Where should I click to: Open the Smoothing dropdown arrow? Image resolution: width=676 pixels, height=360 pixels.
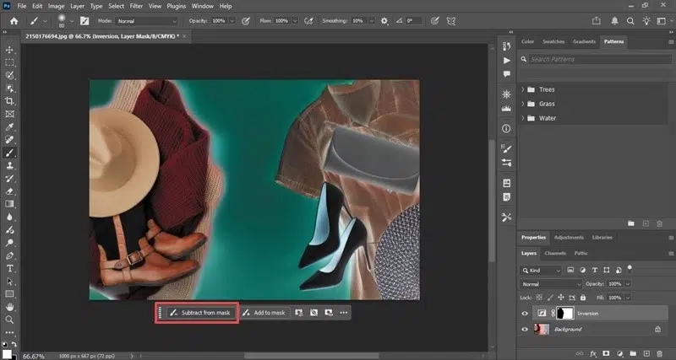pyautogui.click(x=372, y=20)
